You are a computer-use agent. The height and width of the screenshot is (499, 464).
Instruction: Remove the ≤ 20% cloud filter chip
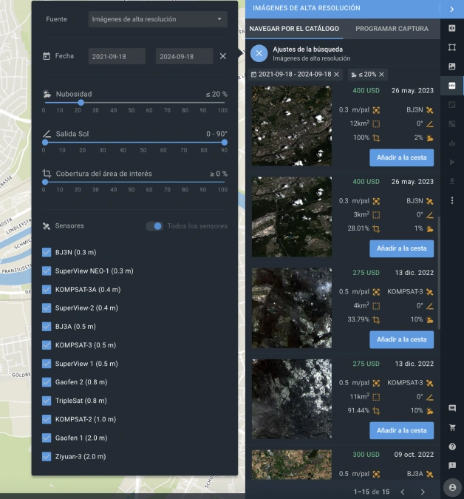[x=382, y=75]
